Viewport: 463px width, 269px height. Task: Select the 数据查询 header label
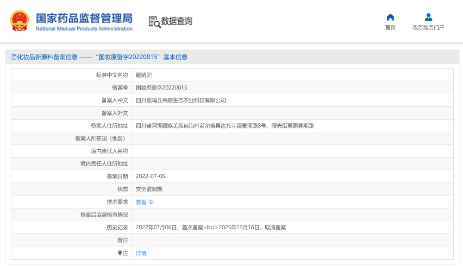coord(177,21)
